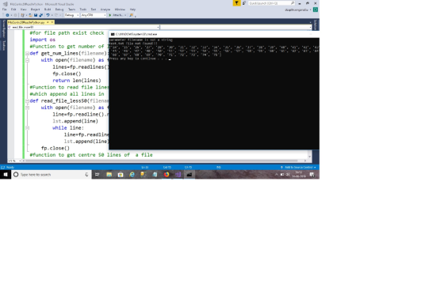Click the Redo toolbar icon
This screenshot has height=295, width=444.
tap(56, 15)
